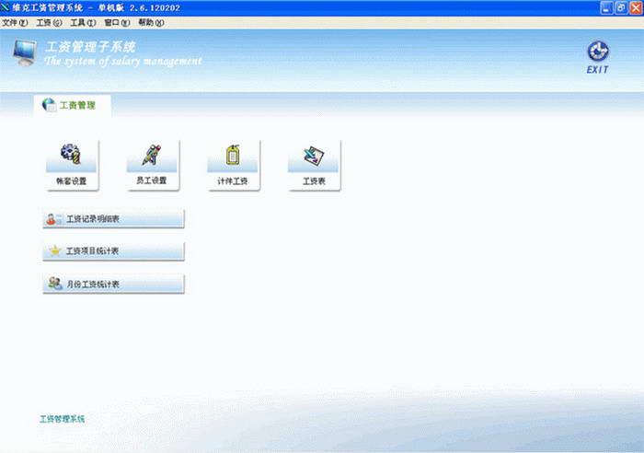
Task: Click the computer monitor logo icon
Action: point(25,52)
